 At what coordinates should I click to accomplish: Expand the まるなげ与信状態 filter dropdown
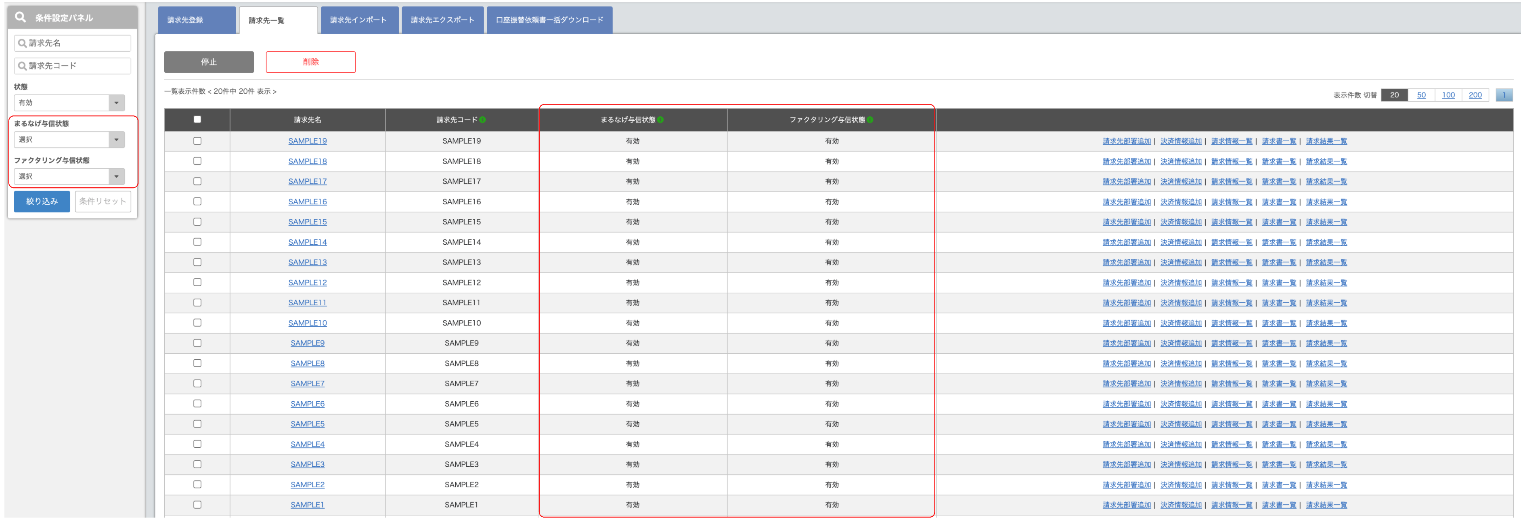pyautogui.click(x=69, y=140)
